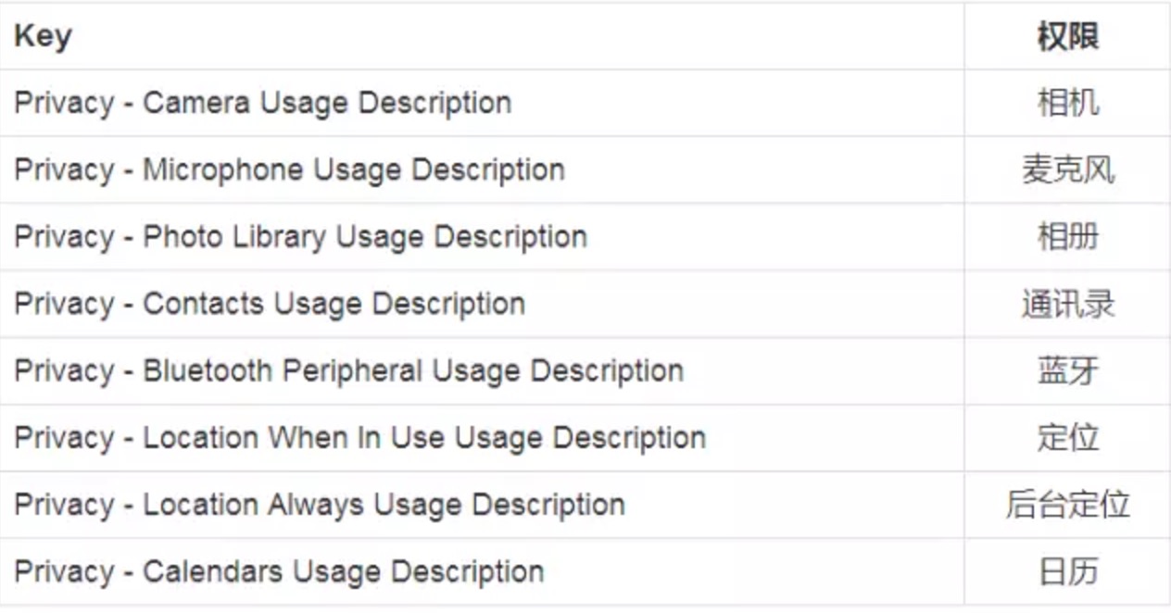Click the Key column header

(x=43, y=37)
